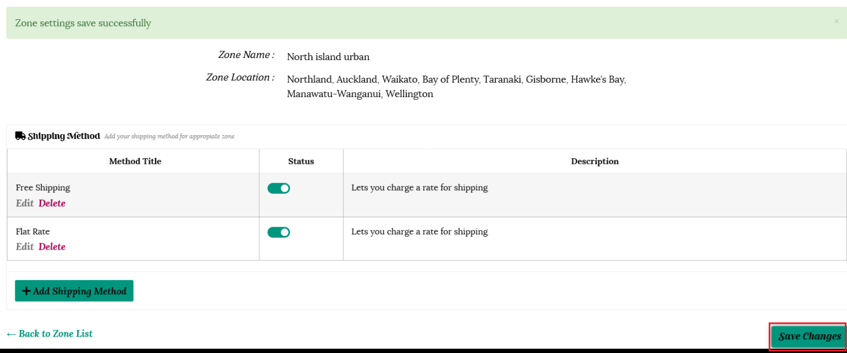Viewport: 847px width, 353px height.
Task: Remove Flat Rate using its Delete link
Action: [x=52, y=247]
